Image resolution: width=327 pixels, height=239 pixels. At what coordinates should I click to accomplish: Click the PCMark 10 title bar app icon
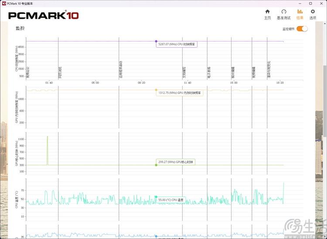[4, 3]
